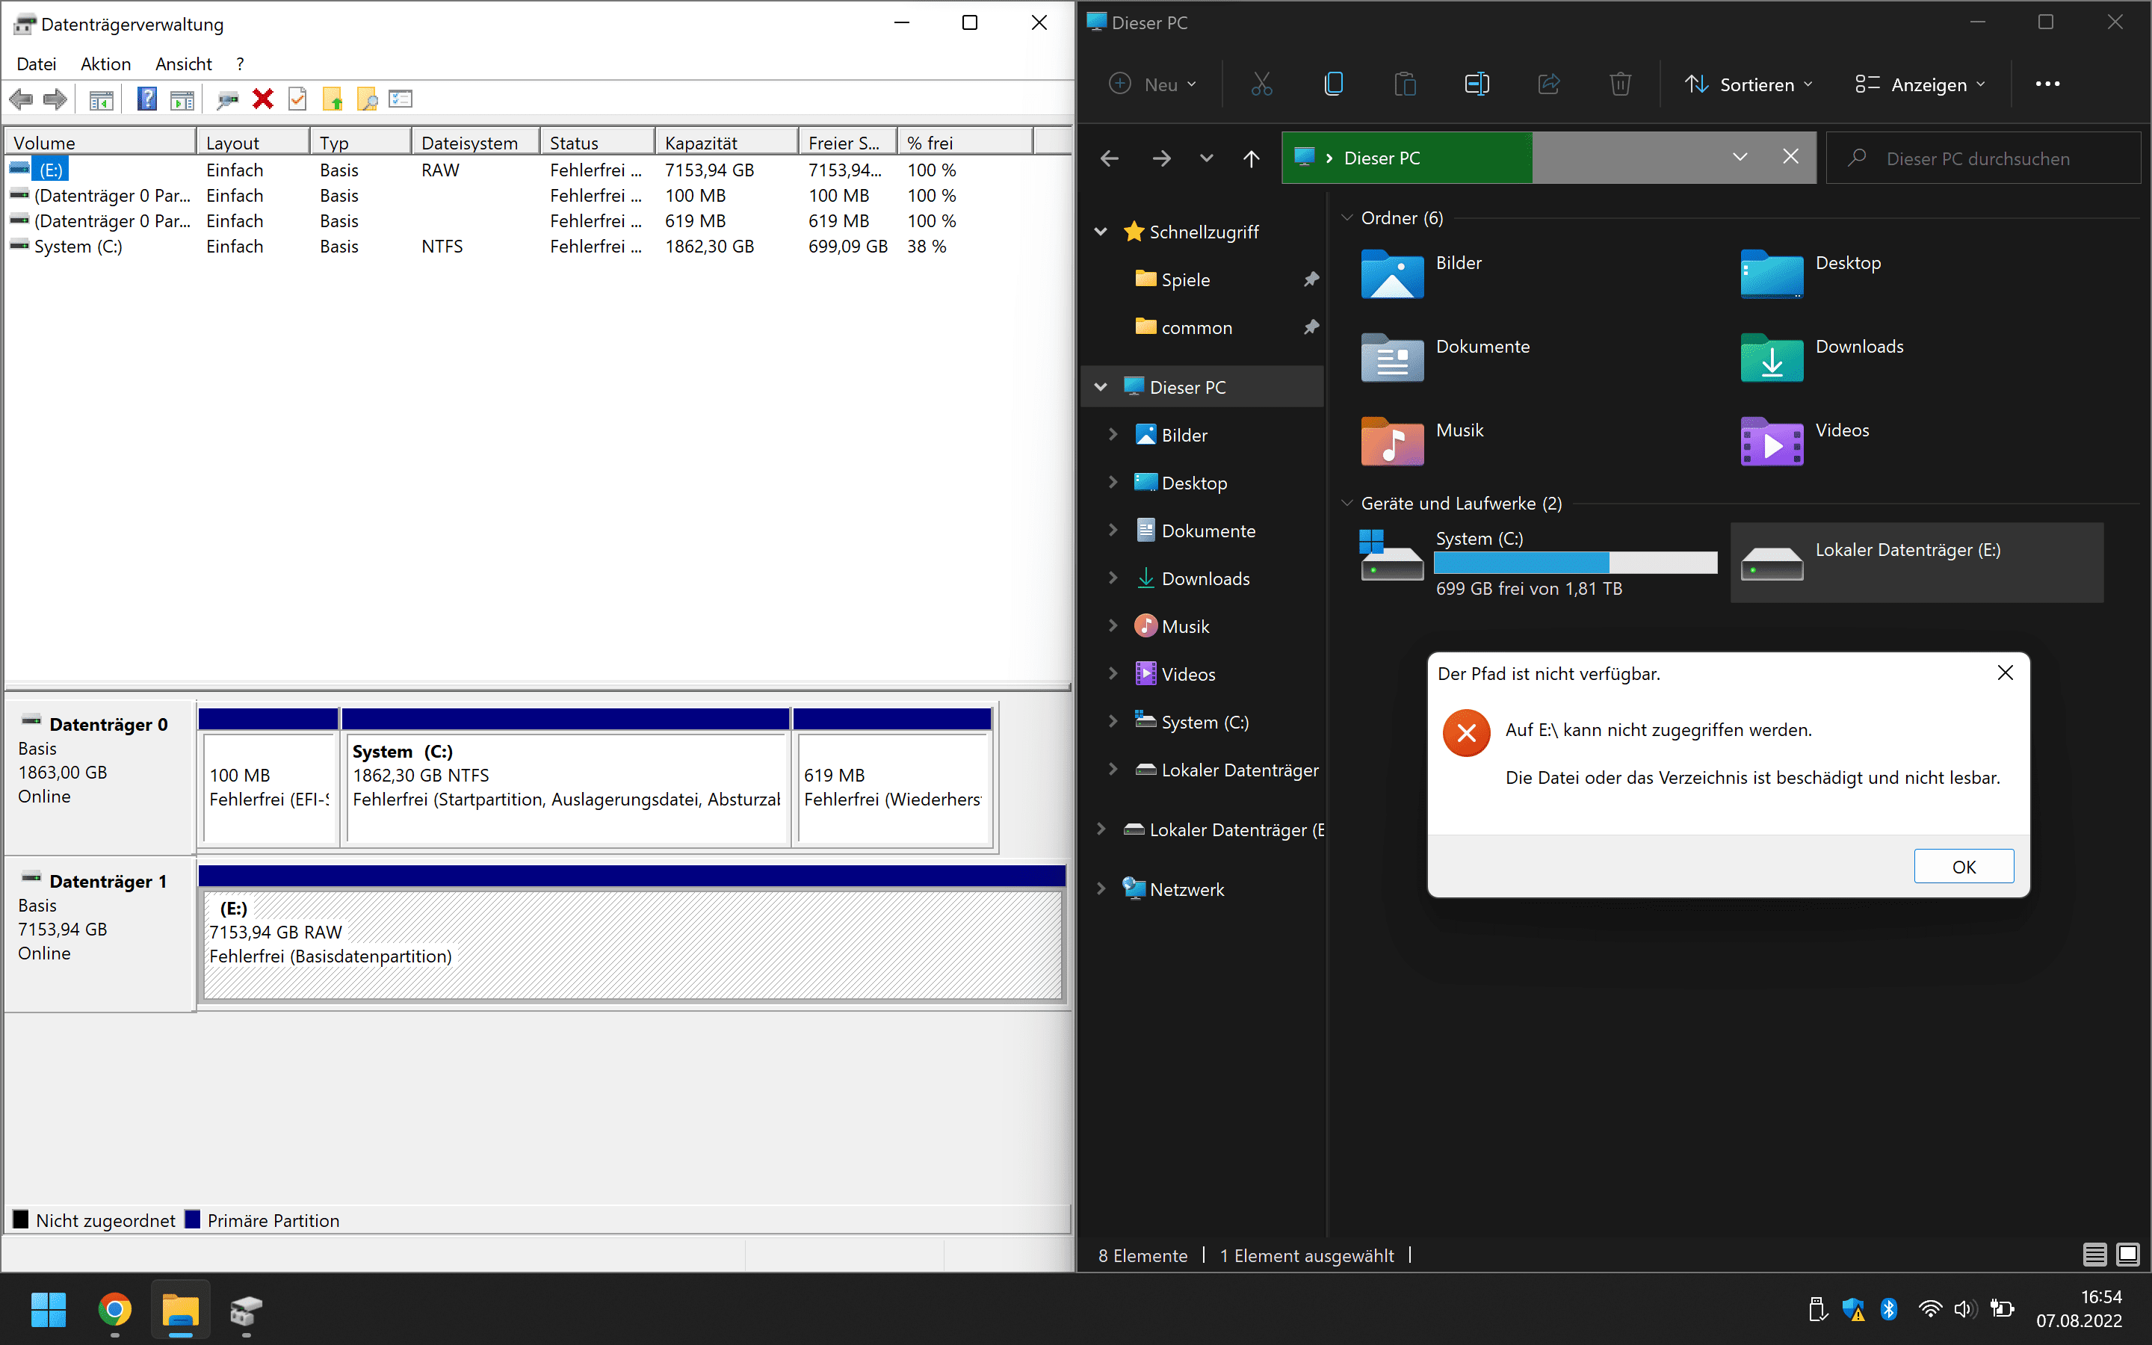Image resolution: width=2152 pixels, height=1345 pixels.
Task: Open Google Chrome from the taskbar
Action: click(115, 1309)
